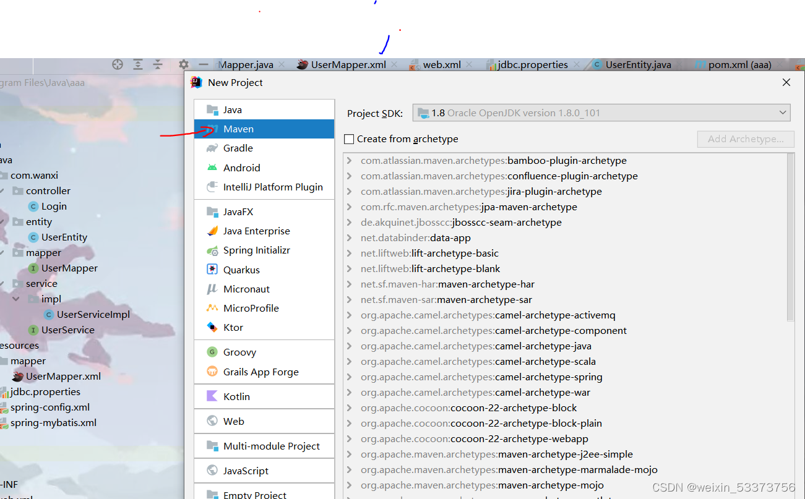Expand bamboo-plugin-archetype entry
Viewport: 805px width, 499px height.
pyautogui.click(x=349, y=161)
